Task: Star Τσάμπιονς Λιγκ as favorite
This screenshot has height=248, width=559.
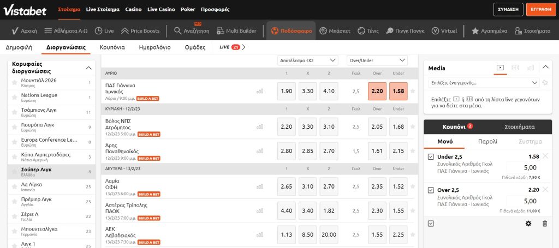Action: pos(15,112)
